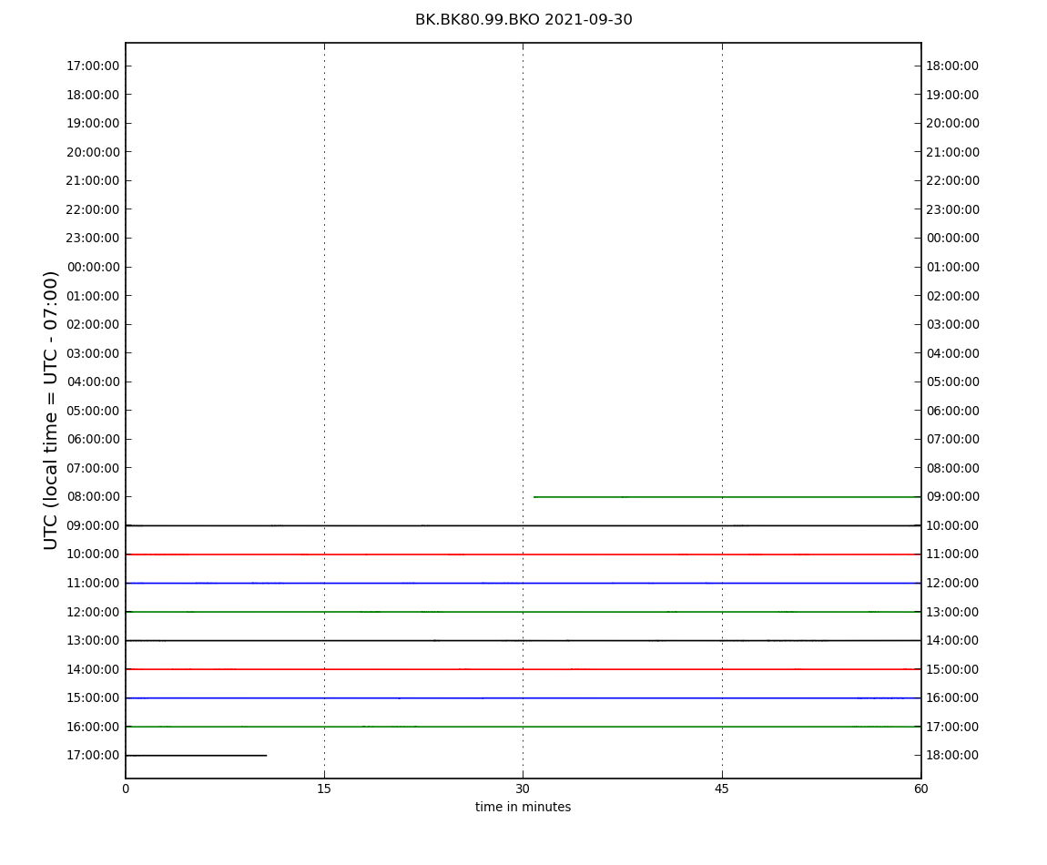Click left-axis label "23:00:00"

coord(93,239)
